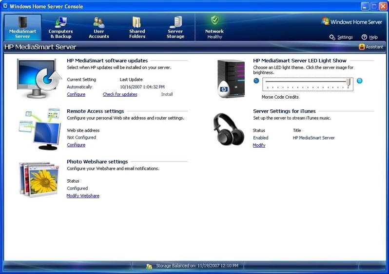Click the software updates monitor icon
The width and height of the screenshot is (389, 274).
click(39, 78)
